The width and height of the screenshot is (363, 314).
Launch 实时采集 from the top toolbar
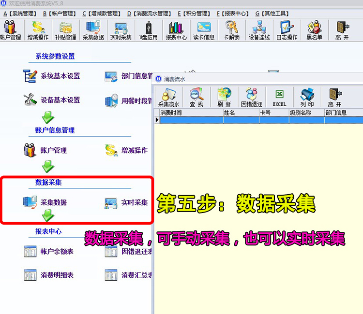click(x=121, y=30)
